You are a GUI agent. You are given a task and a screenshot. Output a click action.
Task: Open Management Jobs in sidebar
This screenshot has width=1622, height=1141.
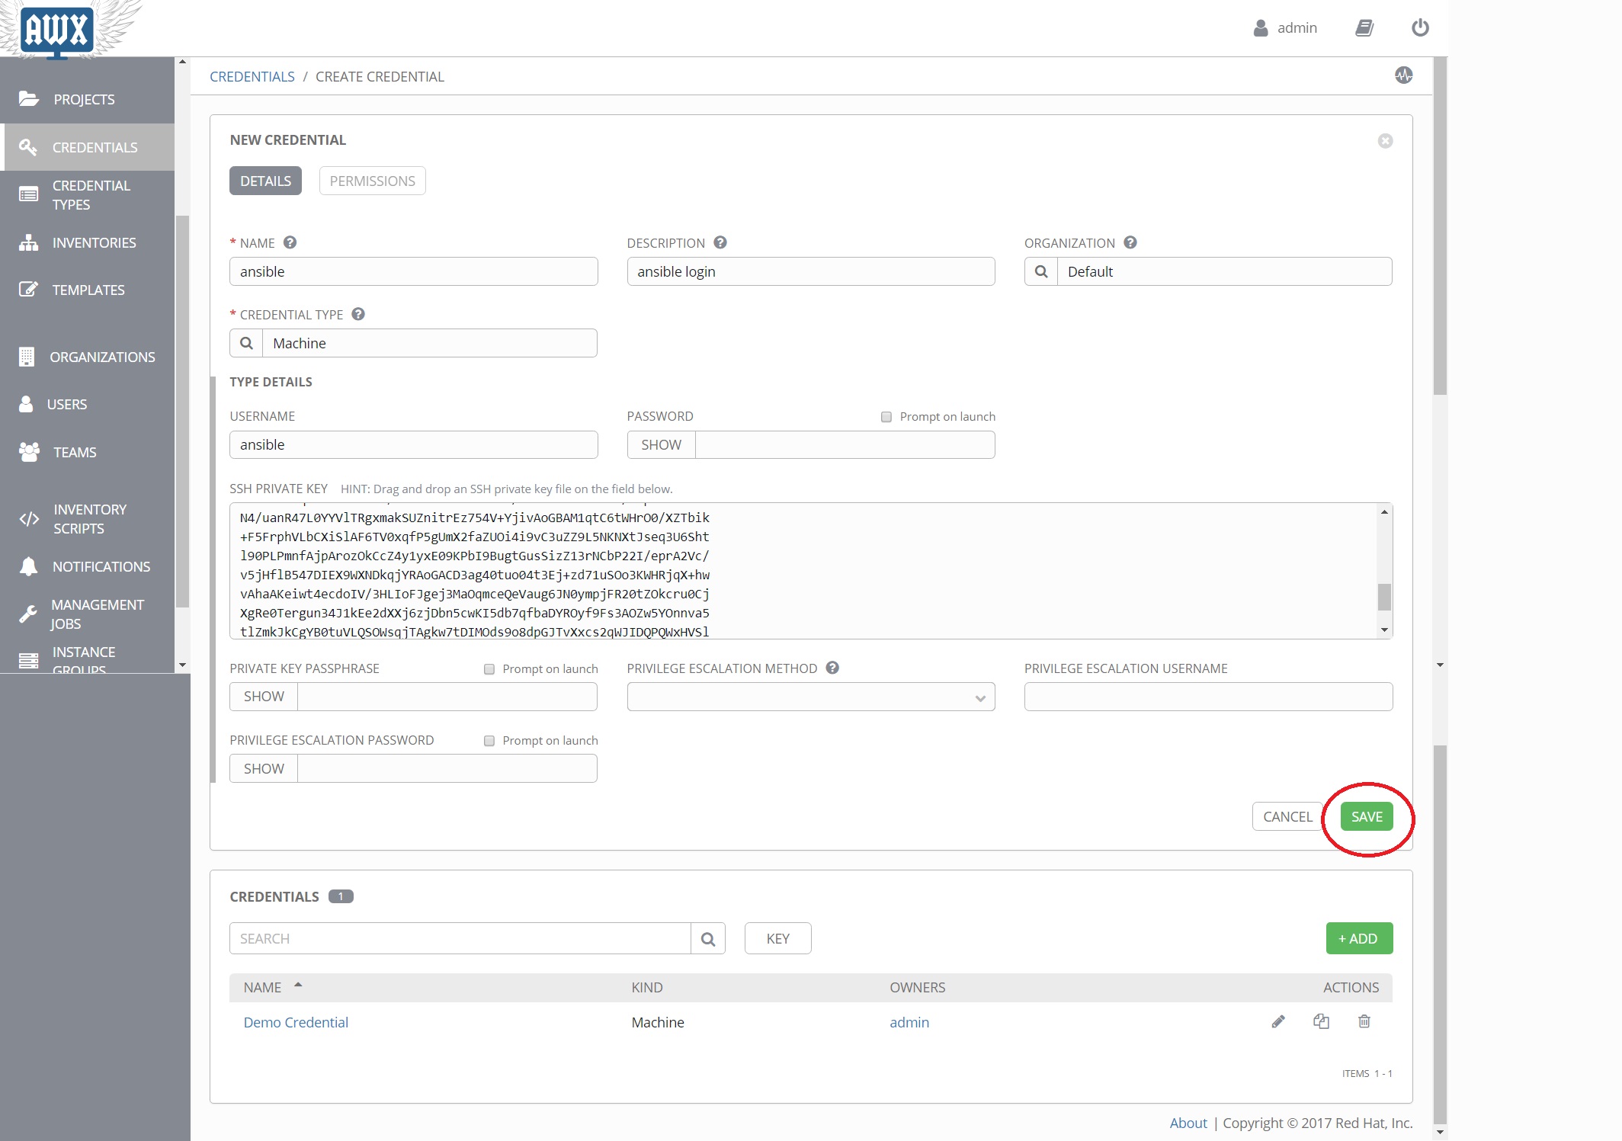88,614
